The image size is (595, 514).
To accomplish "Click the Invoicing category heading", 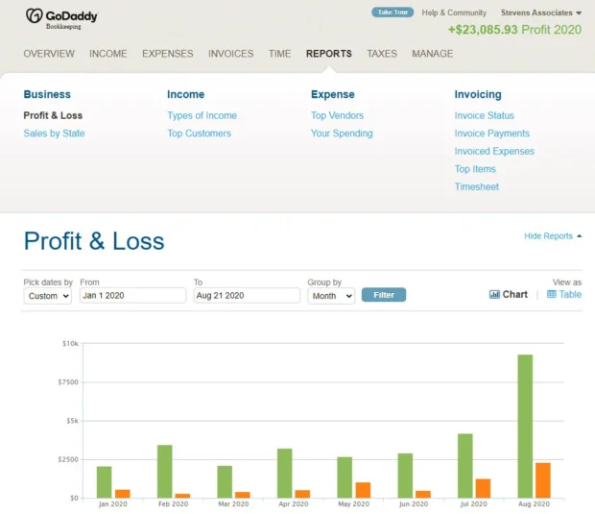I will pos(478,94).
